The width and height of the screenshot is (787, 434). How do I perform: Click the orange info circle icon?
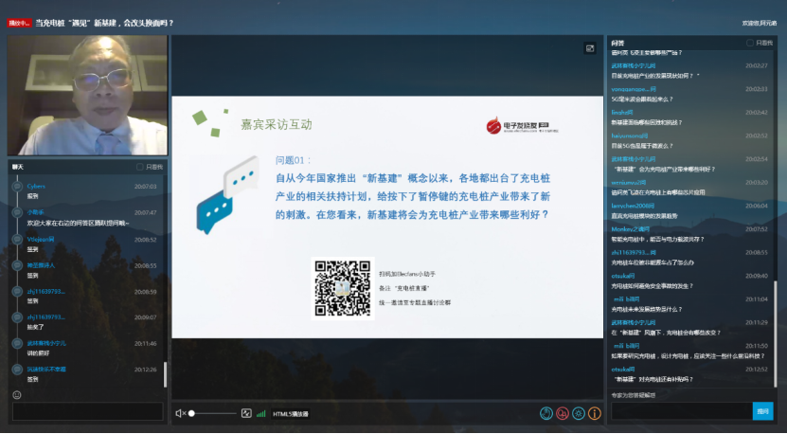595,413
